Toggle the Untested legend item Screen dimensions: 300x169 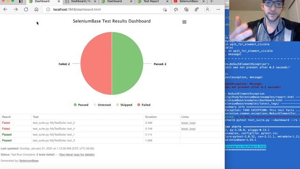click(x=102, y=105)
